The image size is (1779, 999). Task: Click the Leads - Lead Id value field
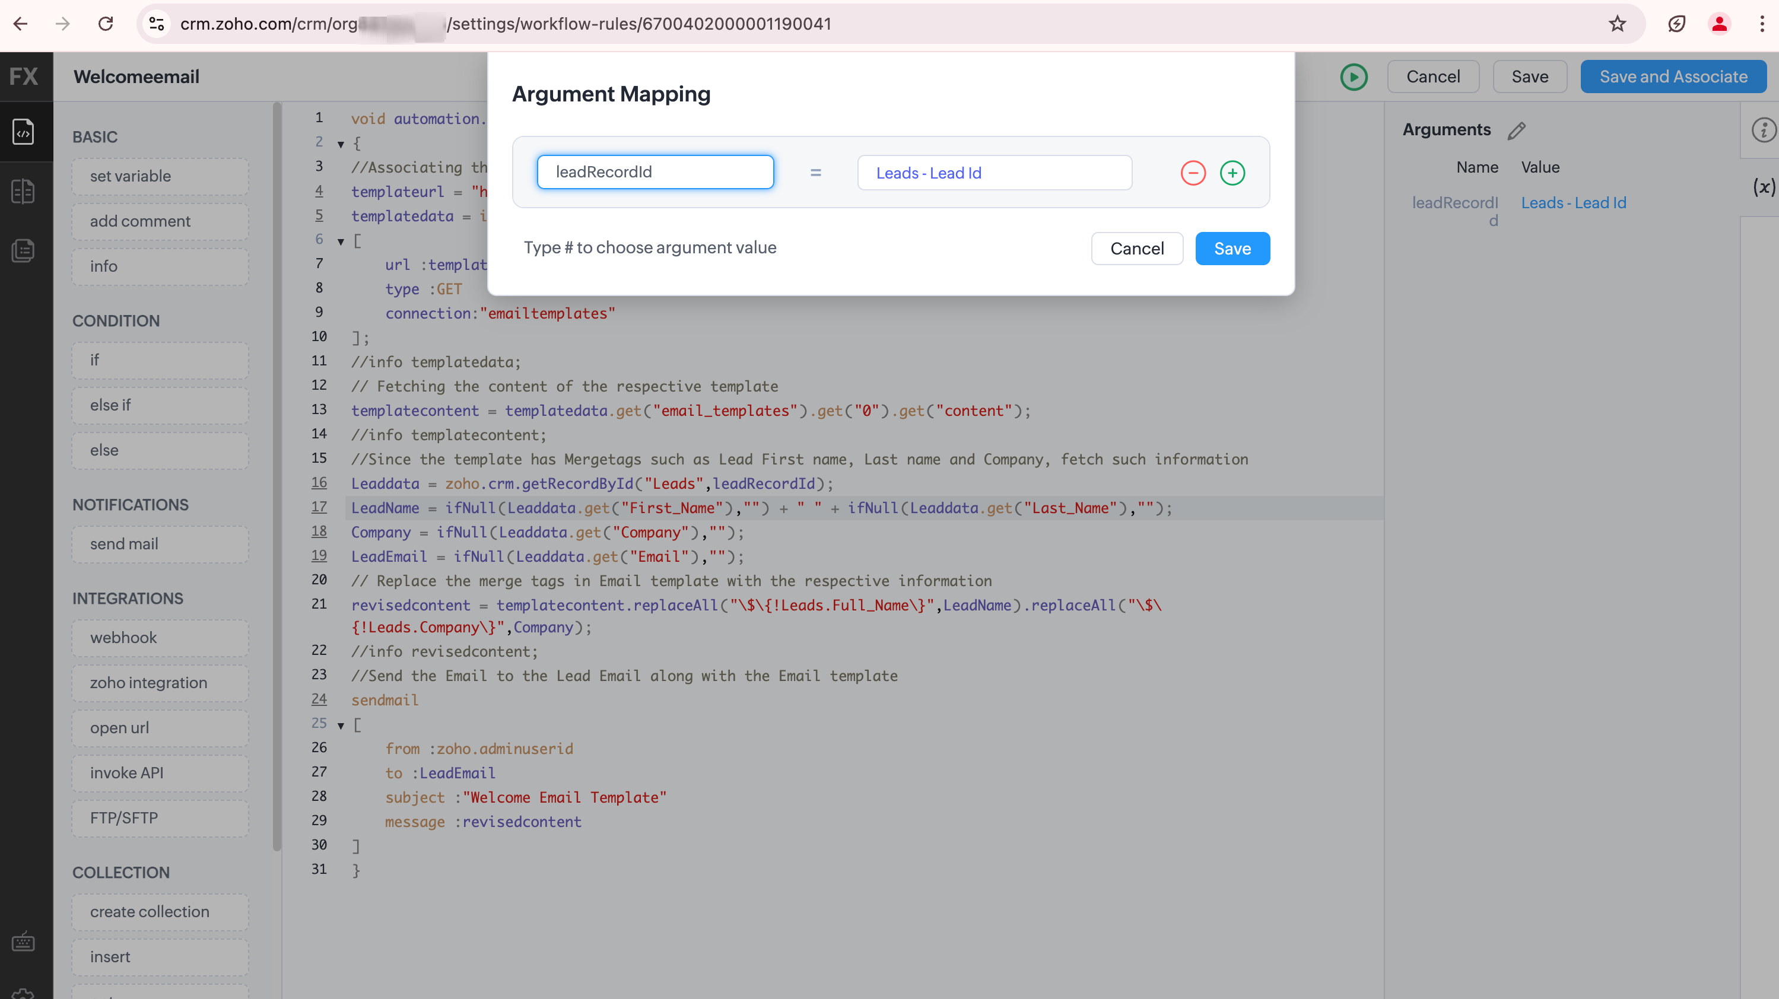click(x=994, y=173)
